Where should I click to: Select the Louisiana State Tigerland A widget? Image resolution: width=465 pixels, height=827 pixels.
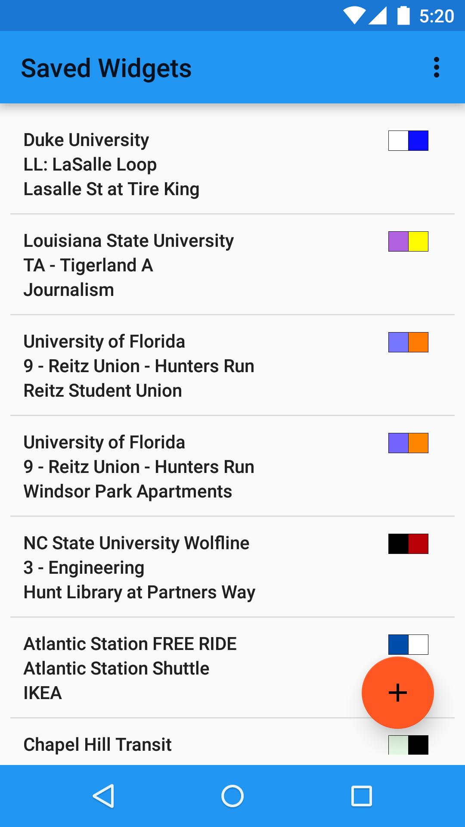[172, 265]
